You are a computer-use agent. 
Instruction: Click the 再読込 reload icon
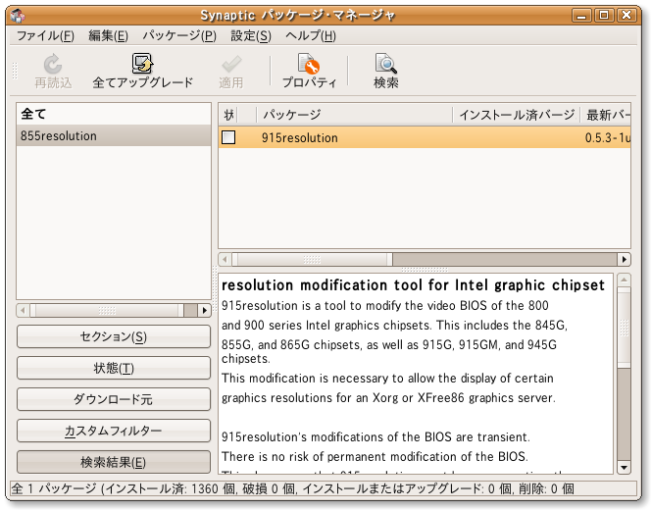pos(53,64)
